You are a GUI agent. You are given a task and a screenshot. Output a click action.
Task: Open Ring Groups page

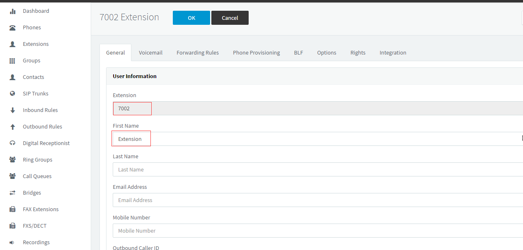[37, 160]
